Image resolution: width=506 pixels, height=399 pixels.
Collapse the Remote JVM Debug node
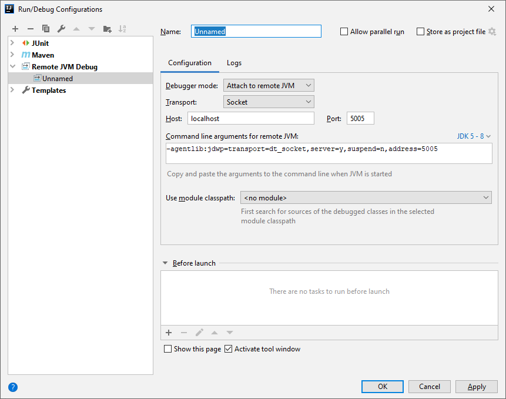[12, 66]
